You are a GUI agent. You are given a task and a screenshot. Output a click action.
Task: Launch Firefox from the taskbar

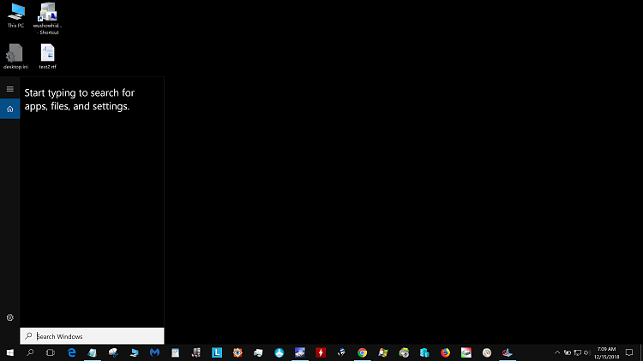pos(445,352)
